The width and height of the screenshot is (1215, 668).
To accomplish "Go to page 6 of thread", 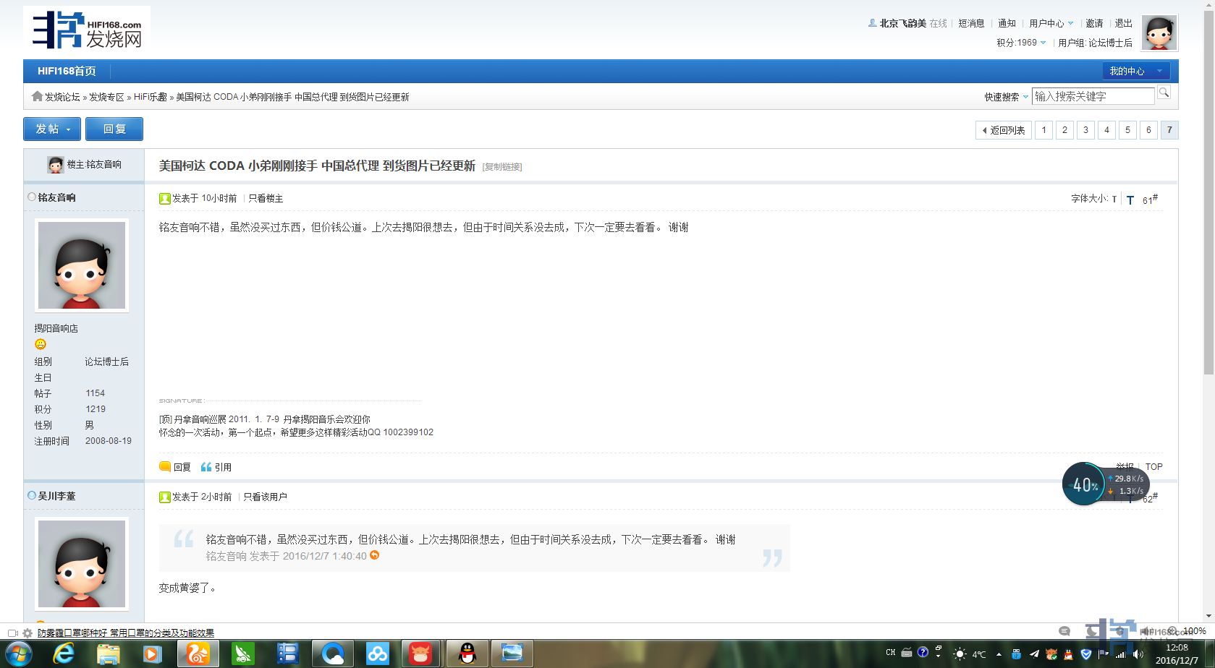I will (x=1148, y=130).
